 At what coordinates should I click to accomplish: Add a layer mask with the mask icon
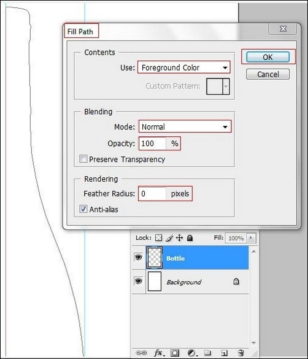[175, 353]
